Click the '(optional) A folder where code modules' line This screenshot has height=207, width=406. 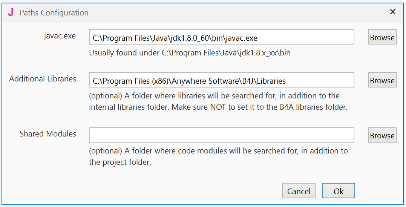pyautogui.click(x=218, y=151)
